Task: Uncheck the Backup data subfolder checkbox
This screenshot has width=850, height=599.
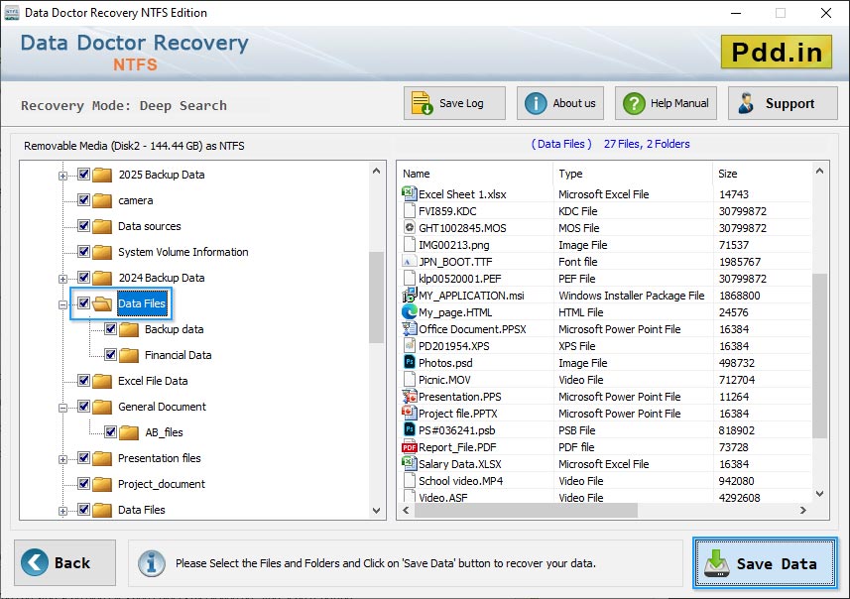Action: click(110, 328)
